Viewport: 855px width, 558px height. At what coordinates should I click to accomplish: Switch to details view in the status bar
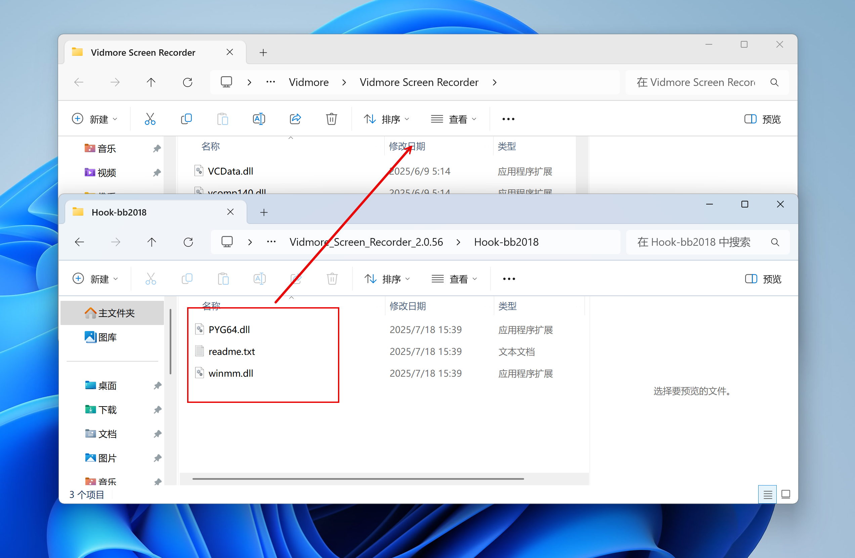[x=767, y=495]
